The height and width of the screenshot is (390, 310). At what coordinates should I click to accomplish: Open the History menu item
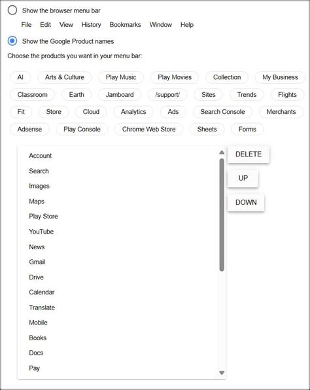pos(92,25)
